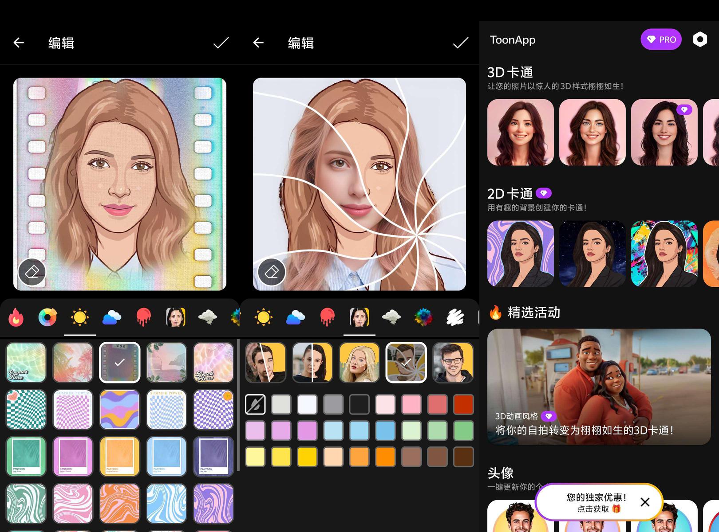Viewport: 719px width, 532px height.
Task: Choose orange Pantone card background
Action: [119, 456]
